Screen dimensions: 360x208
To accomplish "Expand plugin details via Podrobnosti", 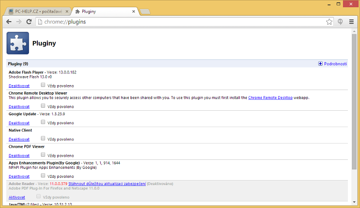I will (333, 64).
